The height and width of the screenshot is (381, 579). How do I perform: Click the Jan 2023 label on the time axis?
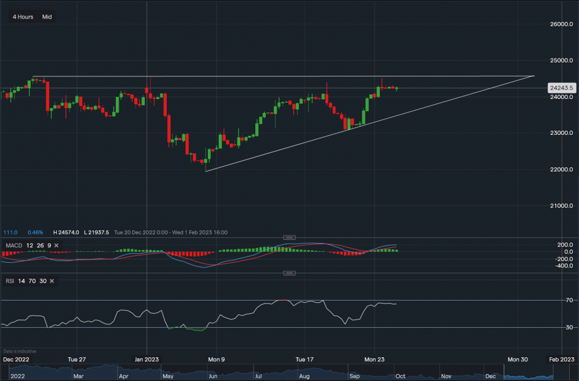pyautogui.click(x=147, y=359)
